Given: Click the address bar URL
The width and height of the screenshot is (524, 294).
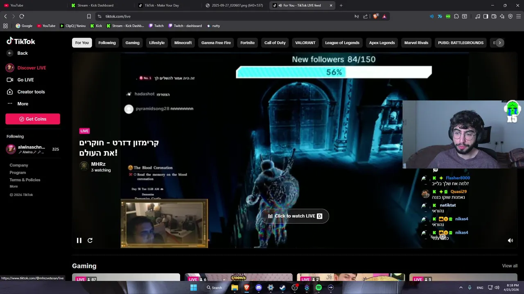Looking at the screenshot, I should [x=118, y=16].
